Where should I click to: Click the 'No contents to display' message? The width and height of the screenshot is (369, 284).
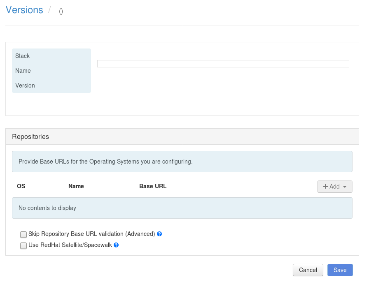[47, 208]
